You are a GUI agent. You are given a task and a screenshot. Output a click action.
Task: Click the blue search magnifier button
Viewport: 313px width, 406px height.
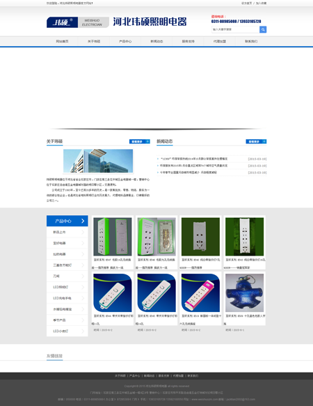[x=263, y=29]
